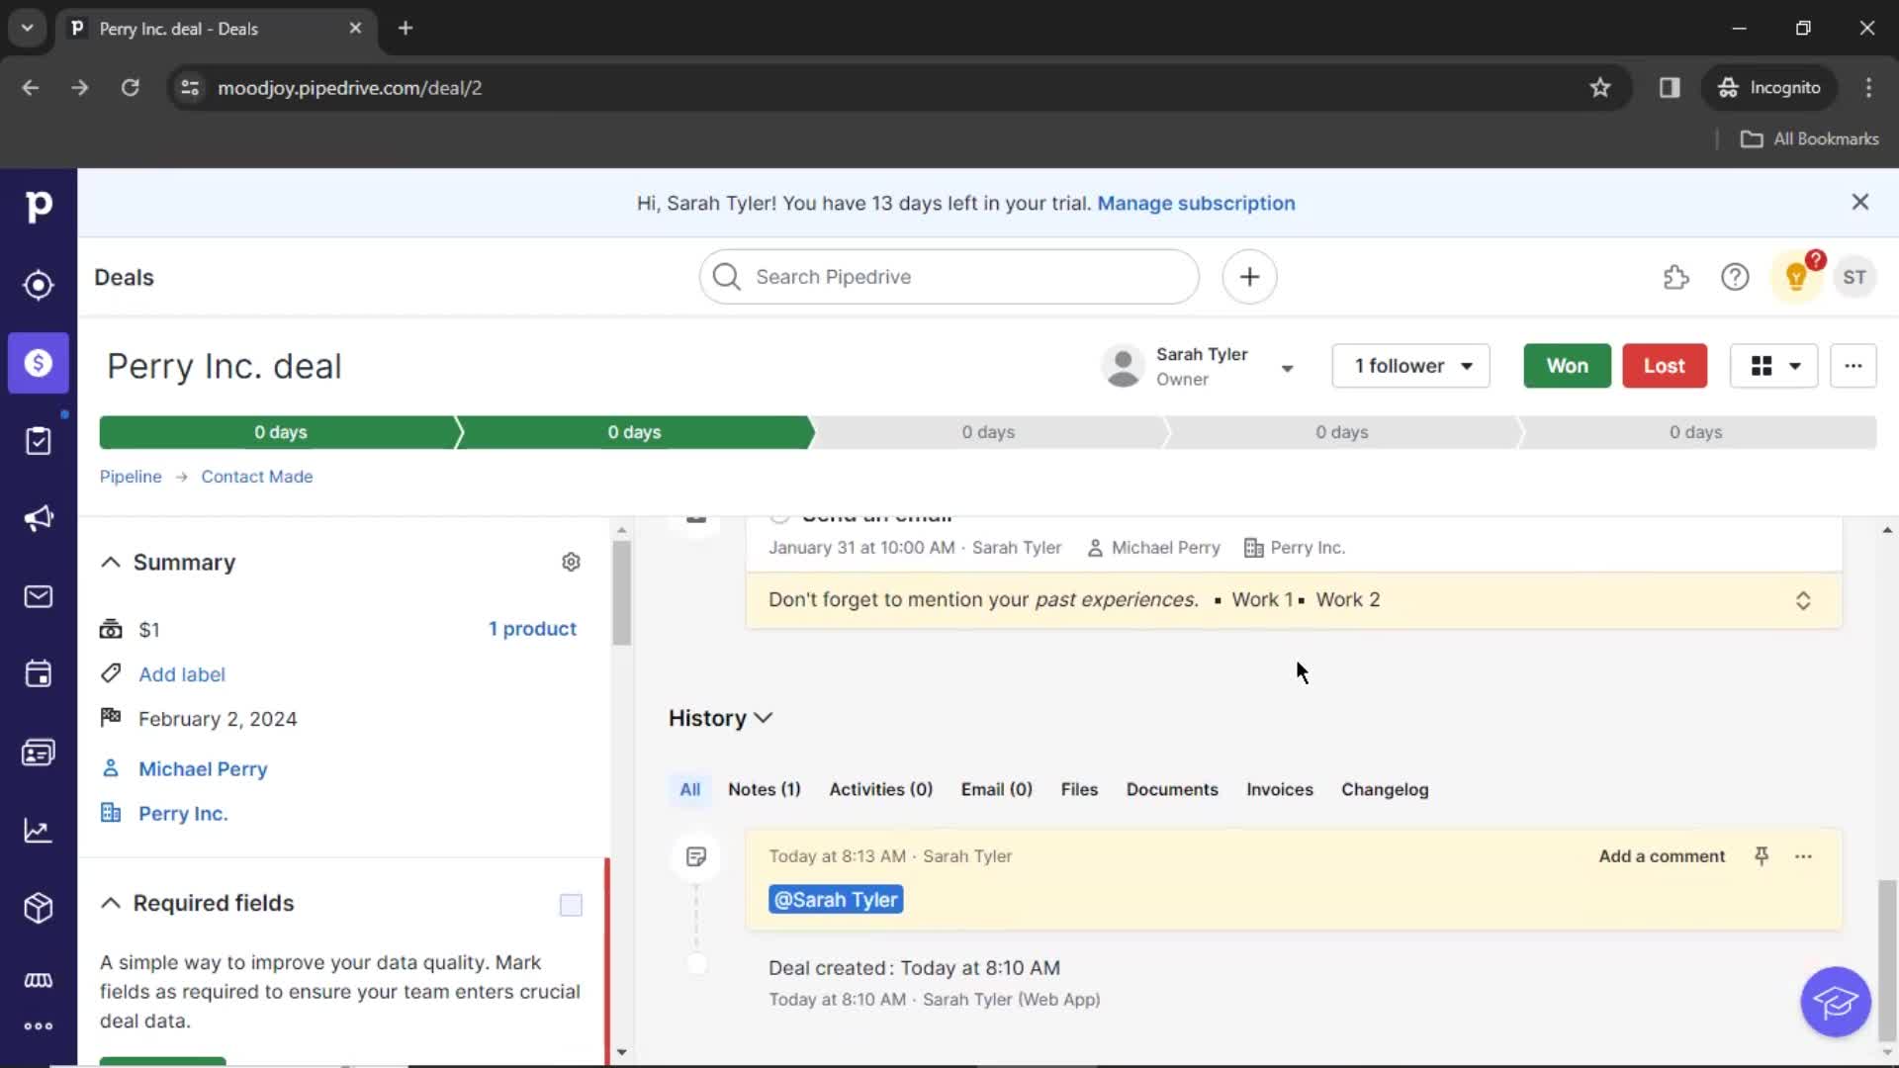Open the Activities calendar sidebar icon
This screenshot has width=1899, height=1068.
(x=38, y=674)
